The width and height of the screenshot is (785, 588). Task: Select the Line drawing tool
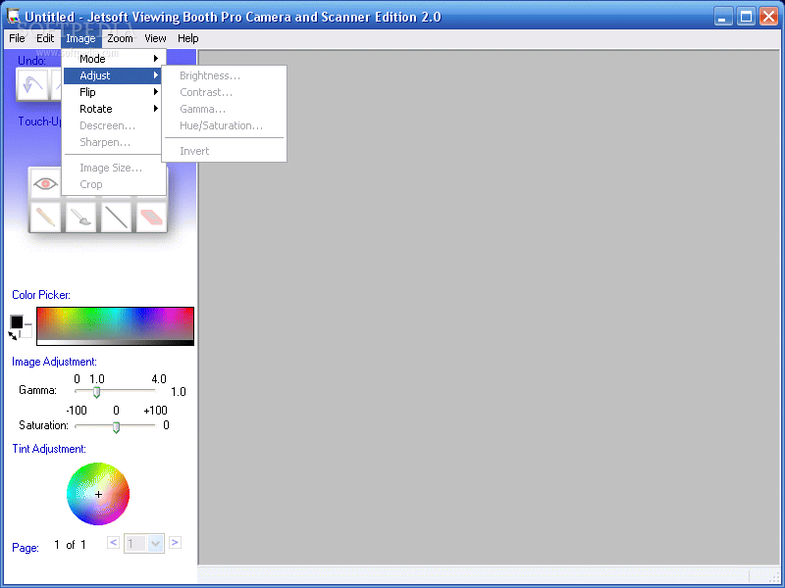coord(116,217)
